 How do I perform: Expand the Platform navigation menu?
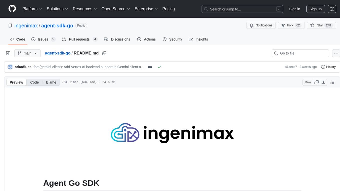pyautogui.click(x=32, y=9)
